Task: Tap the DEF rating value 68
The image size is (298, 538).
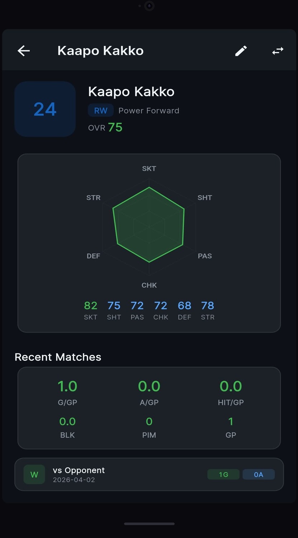Action: (184, 305)
